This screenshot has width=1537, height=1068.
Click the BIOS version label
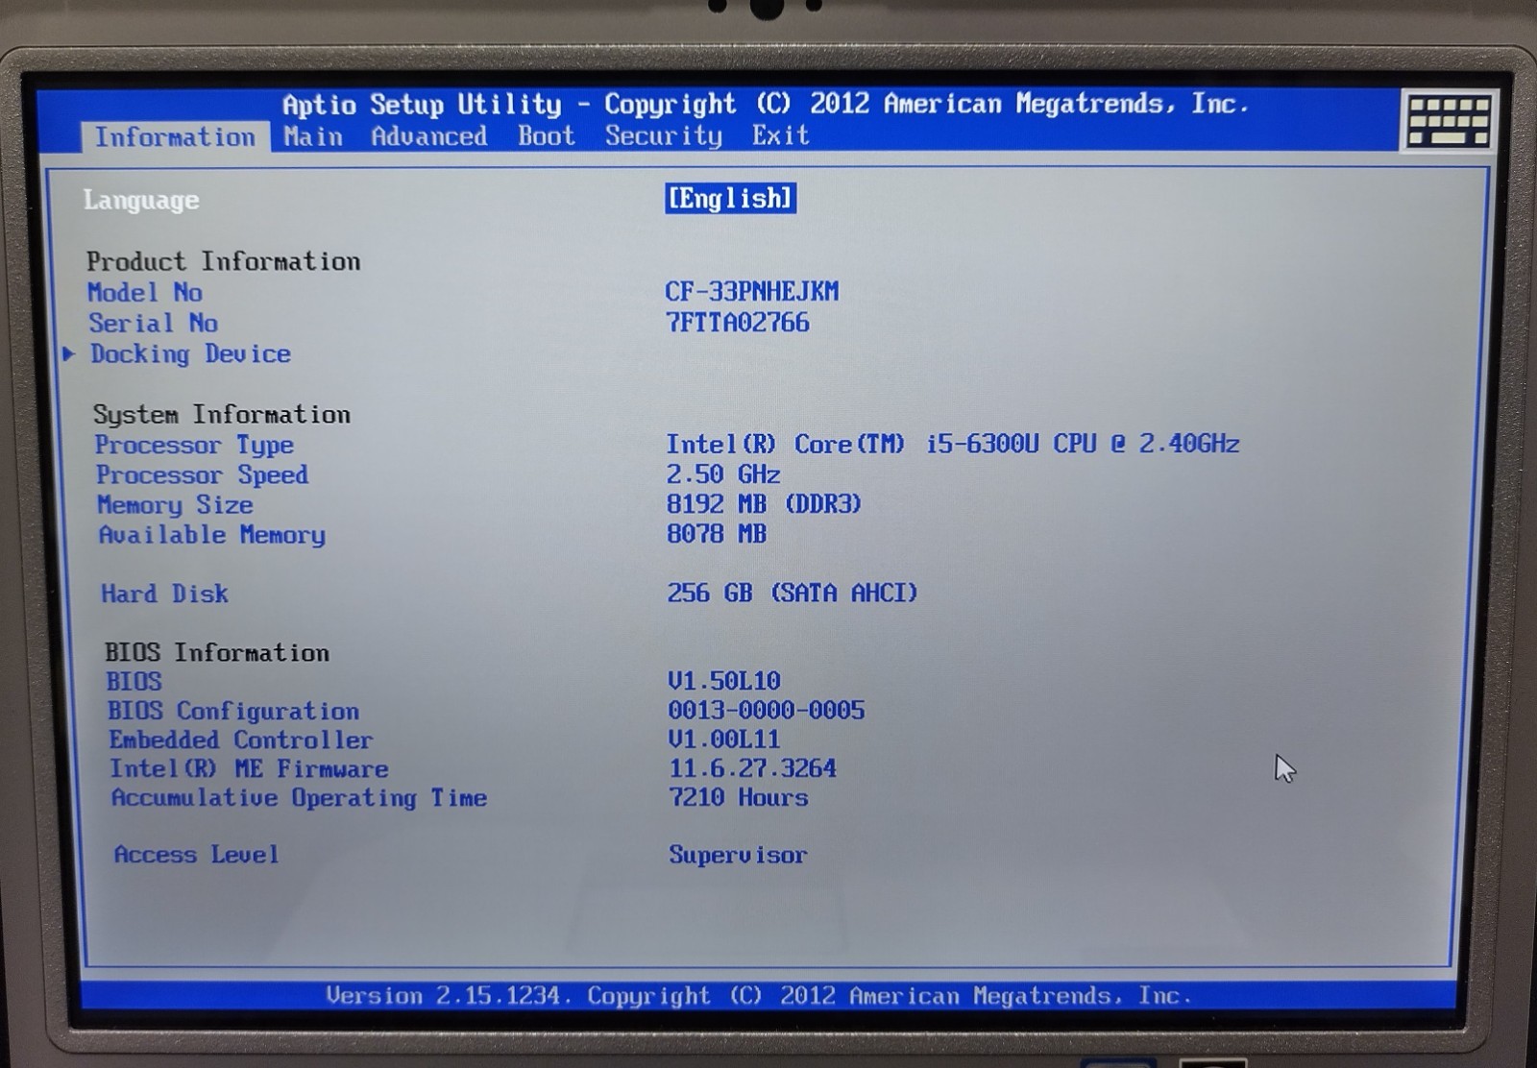[x=134, y=682]
